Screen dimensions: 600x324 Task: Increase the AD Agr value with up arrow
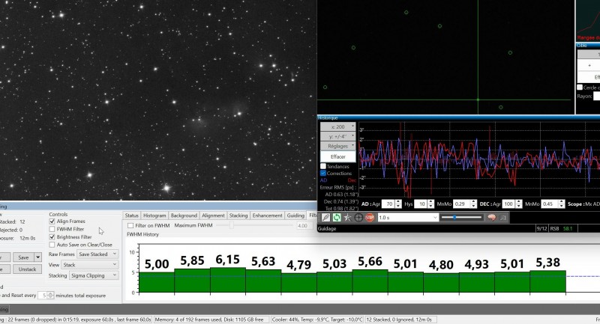click(398, 202)
